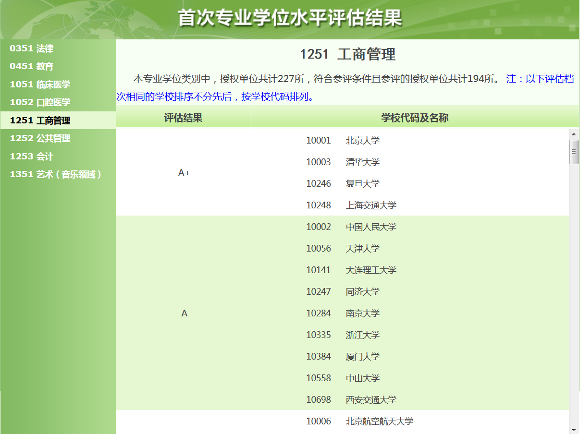Image resolution: width=580 pixels, height=434 pixels.
Task: Select the 浙江大学 entry
Action: (x=362, y=335)
